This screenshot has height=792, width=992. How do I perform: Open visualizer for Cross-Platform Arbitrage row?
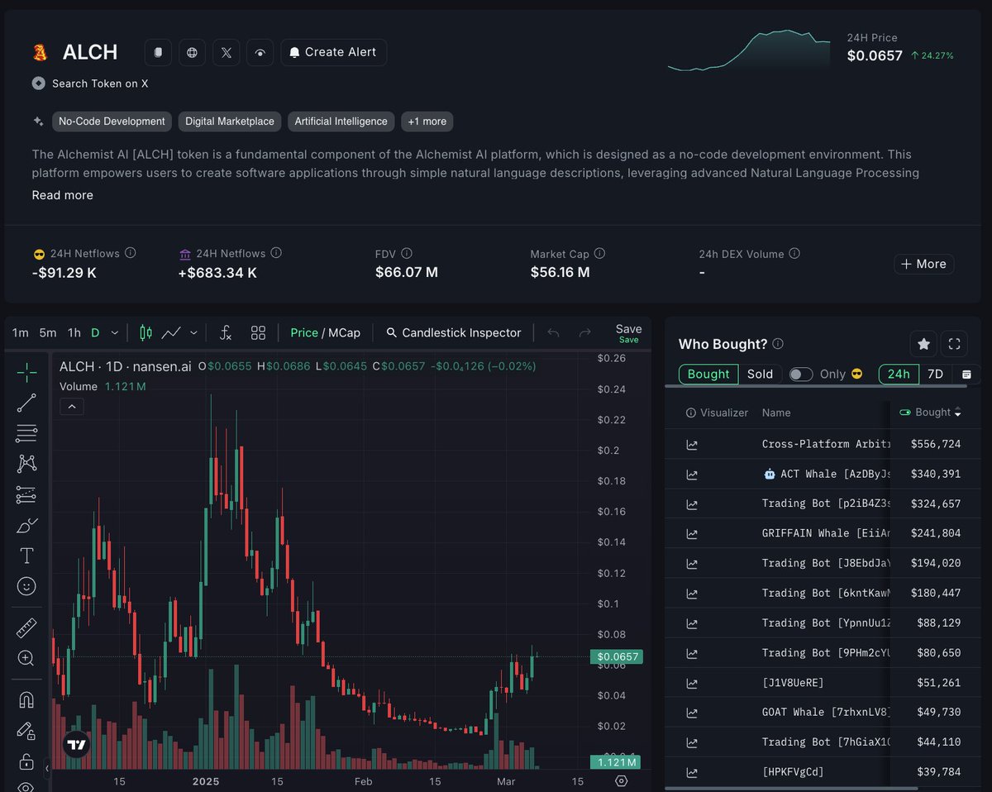point(692,445)
